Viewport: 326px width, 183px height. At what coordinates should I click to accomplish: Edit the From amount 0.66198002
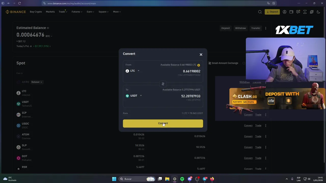coord(192,71)
